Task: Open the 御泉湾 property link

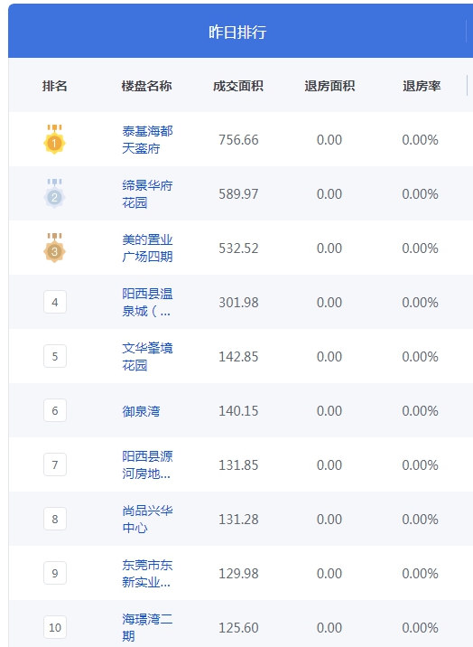Action: click(141, 411)
